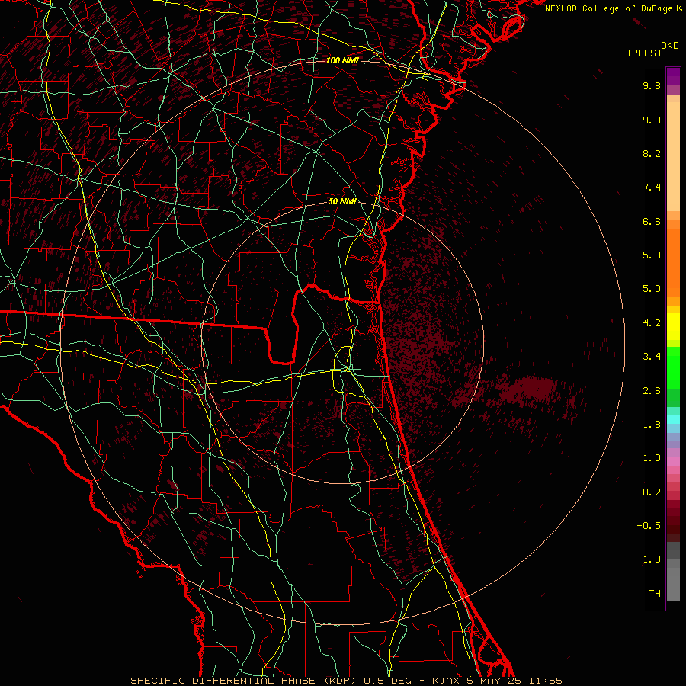
Task: Click the -1.3 scale value
Action: point(649,559)
